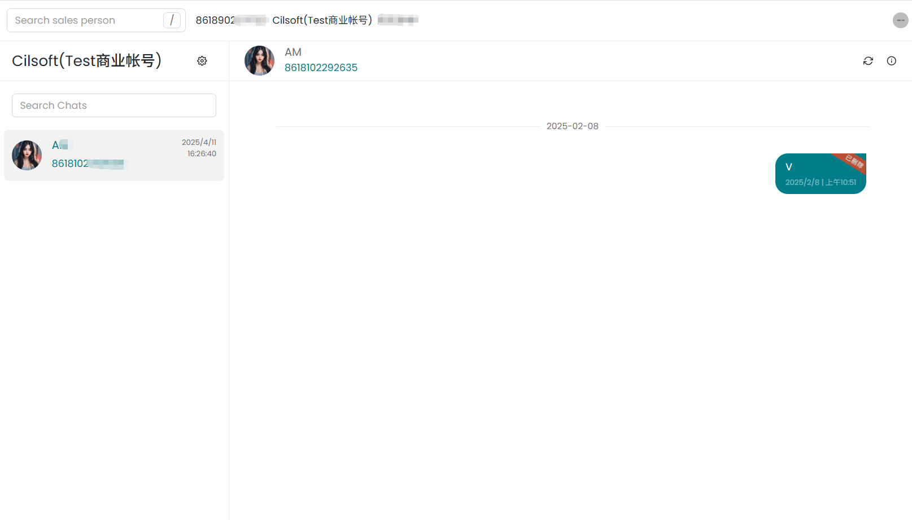Click the user avatar in top-right corner
Image resolution: width=912 pixels, height=520 pixels.
pos(900,20)
